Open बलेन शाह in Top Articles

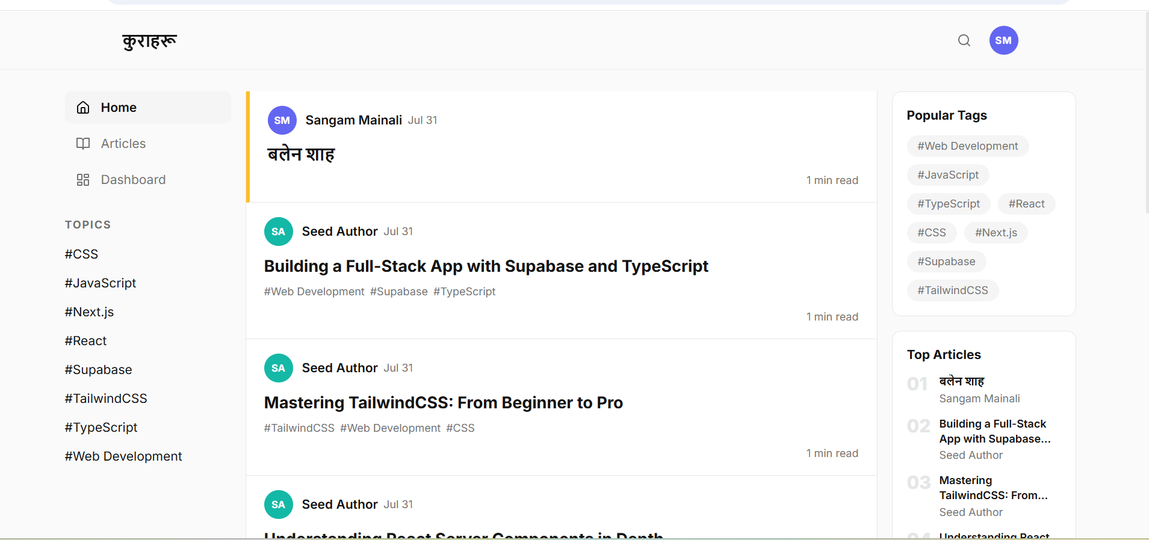click(x=962, y=381)
